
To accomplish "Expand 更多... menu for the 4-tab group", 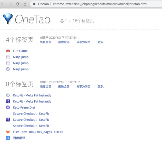I will (101, 42).
